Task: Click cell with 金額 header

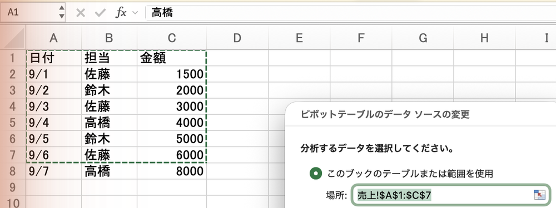Action: [x=172, y=58]
